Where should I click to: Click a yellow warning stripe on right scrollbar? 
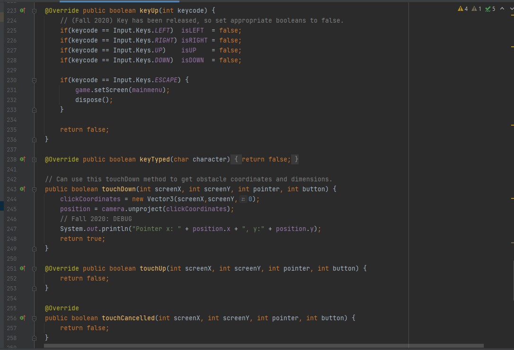coord(512,46)
